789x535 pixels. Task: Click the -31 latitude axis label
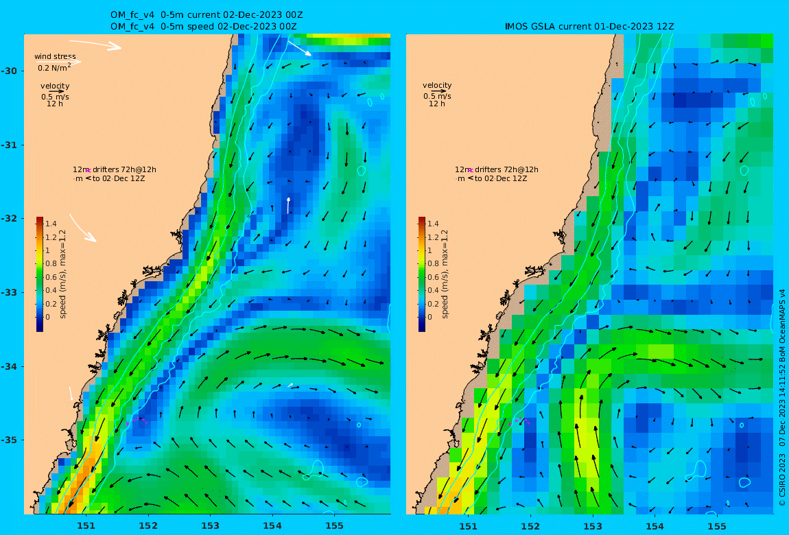click(x=9, y=145)
